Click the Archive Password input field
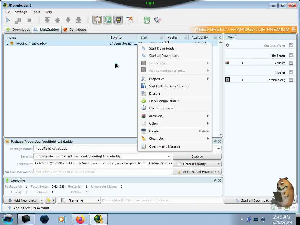The width and height of the screenshot is (300, 225). click(103, 172)
